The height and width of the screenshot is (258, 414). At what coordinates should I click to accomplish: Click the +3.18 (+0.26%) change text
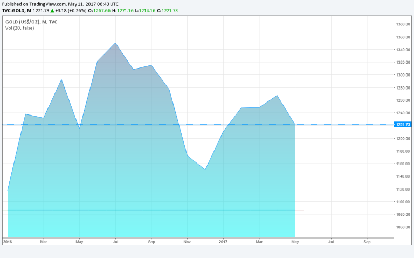coord(71,11)
